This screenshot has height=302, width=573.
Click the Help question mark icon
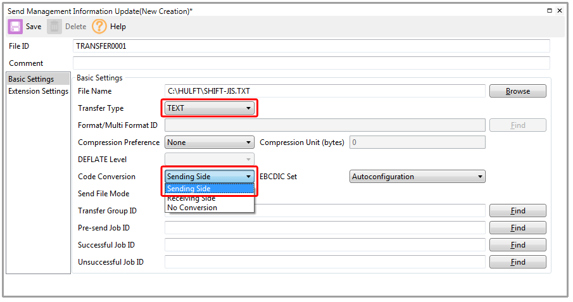99,27
